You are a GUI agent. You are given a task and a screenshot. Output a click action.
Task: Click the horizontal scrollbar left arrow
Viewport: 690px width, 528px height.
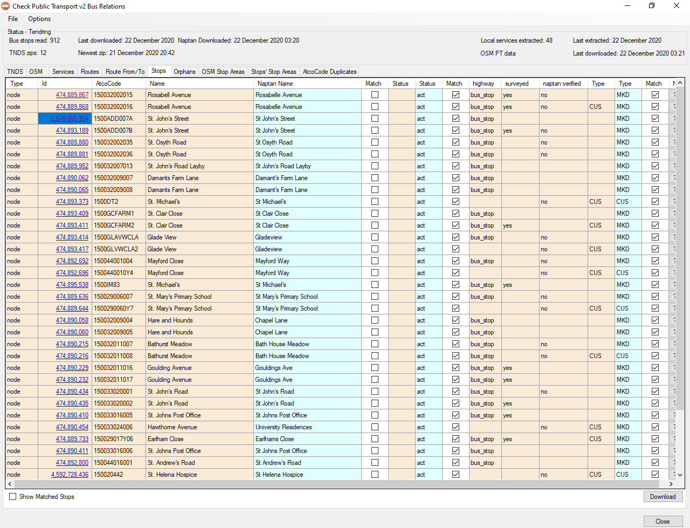[x=10, y=484]
